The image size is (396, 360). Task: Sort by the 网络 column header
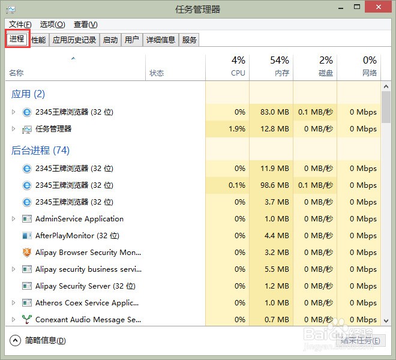[x=359, y=68]
